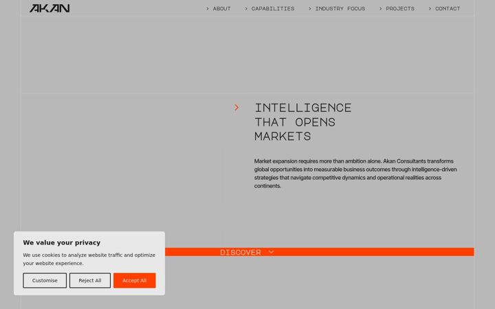The image size is (495, 309).
Task: Click the chevron before Projects
Action: (x=380, y=8)
